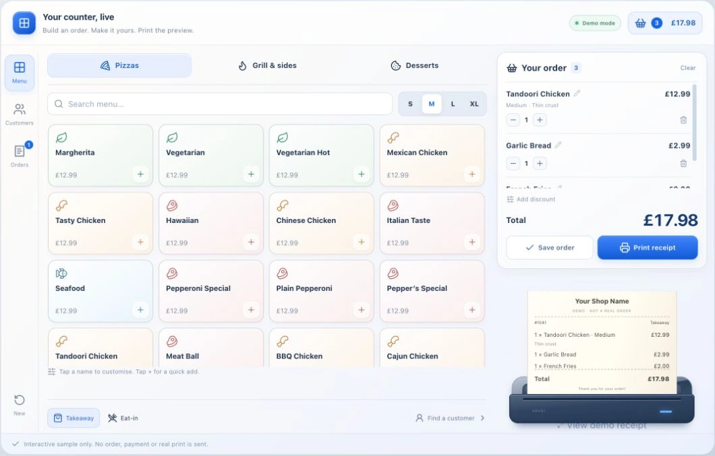The image size is (715, 456).
Task: Delete Garlic Bread from order
Action: (x=683, y=163)
